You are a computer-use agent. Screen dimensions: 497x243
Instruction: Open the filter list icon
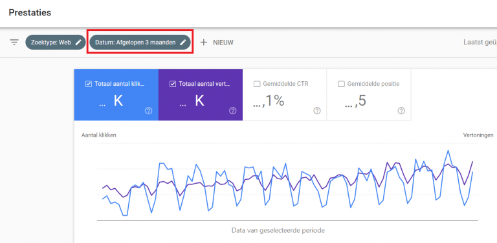point(14,43)
